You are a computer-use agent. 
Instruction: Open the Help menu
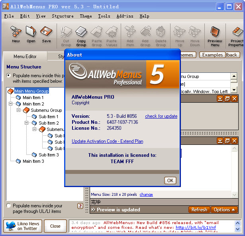point(144,16)
